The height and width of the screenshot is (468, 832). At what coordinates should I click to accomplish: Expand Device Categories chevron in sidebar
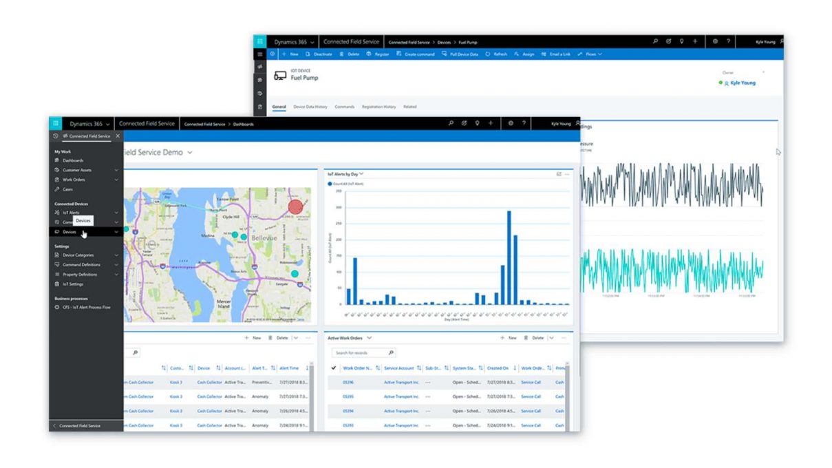click(x=116, y=255)
